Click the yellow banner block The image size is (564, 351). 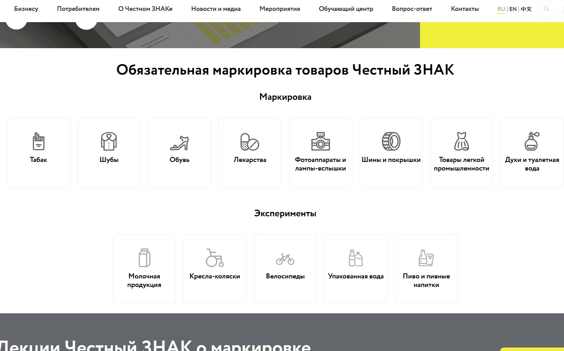pos(492,35)
